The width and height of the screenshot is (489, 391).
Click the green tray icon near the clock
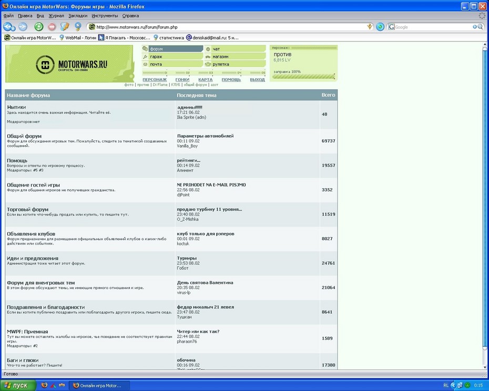pos(468,385)
